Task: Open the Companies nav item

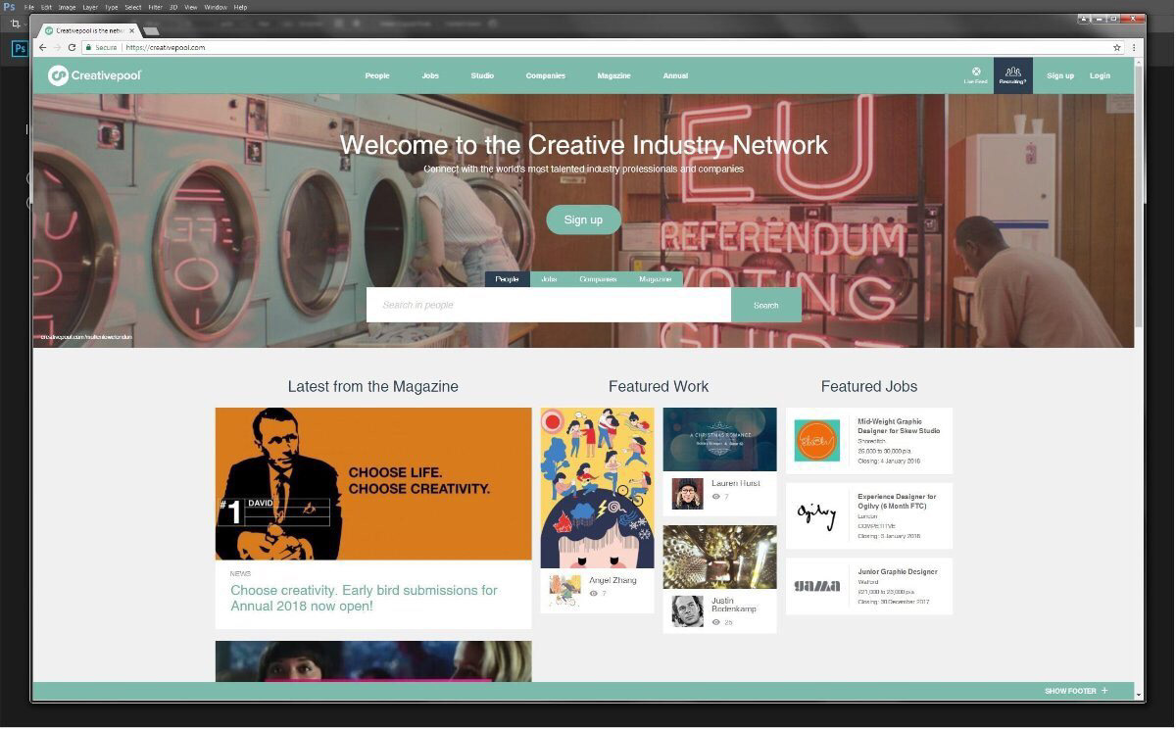Action: 546,75
